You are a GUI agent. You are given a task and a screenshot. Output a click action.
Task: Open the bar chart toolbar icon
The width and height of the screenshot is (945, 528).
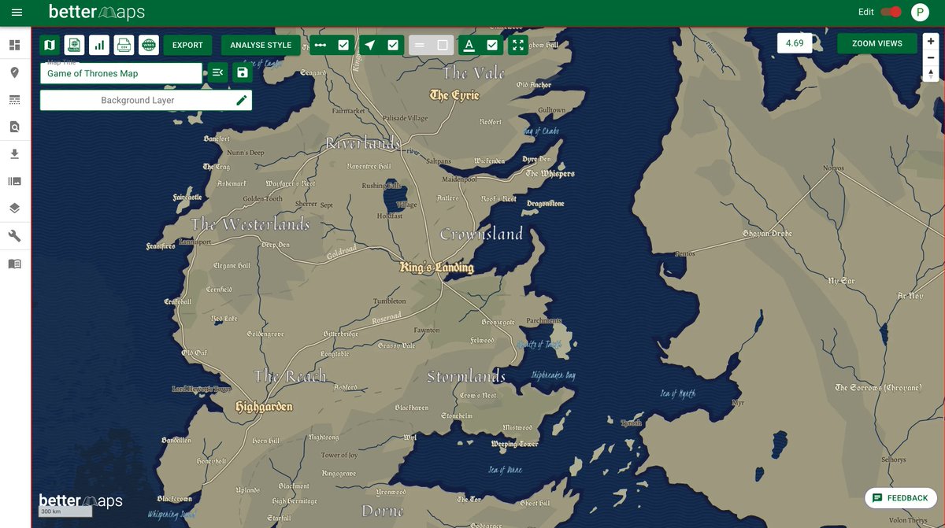click(x=99, y=45)
